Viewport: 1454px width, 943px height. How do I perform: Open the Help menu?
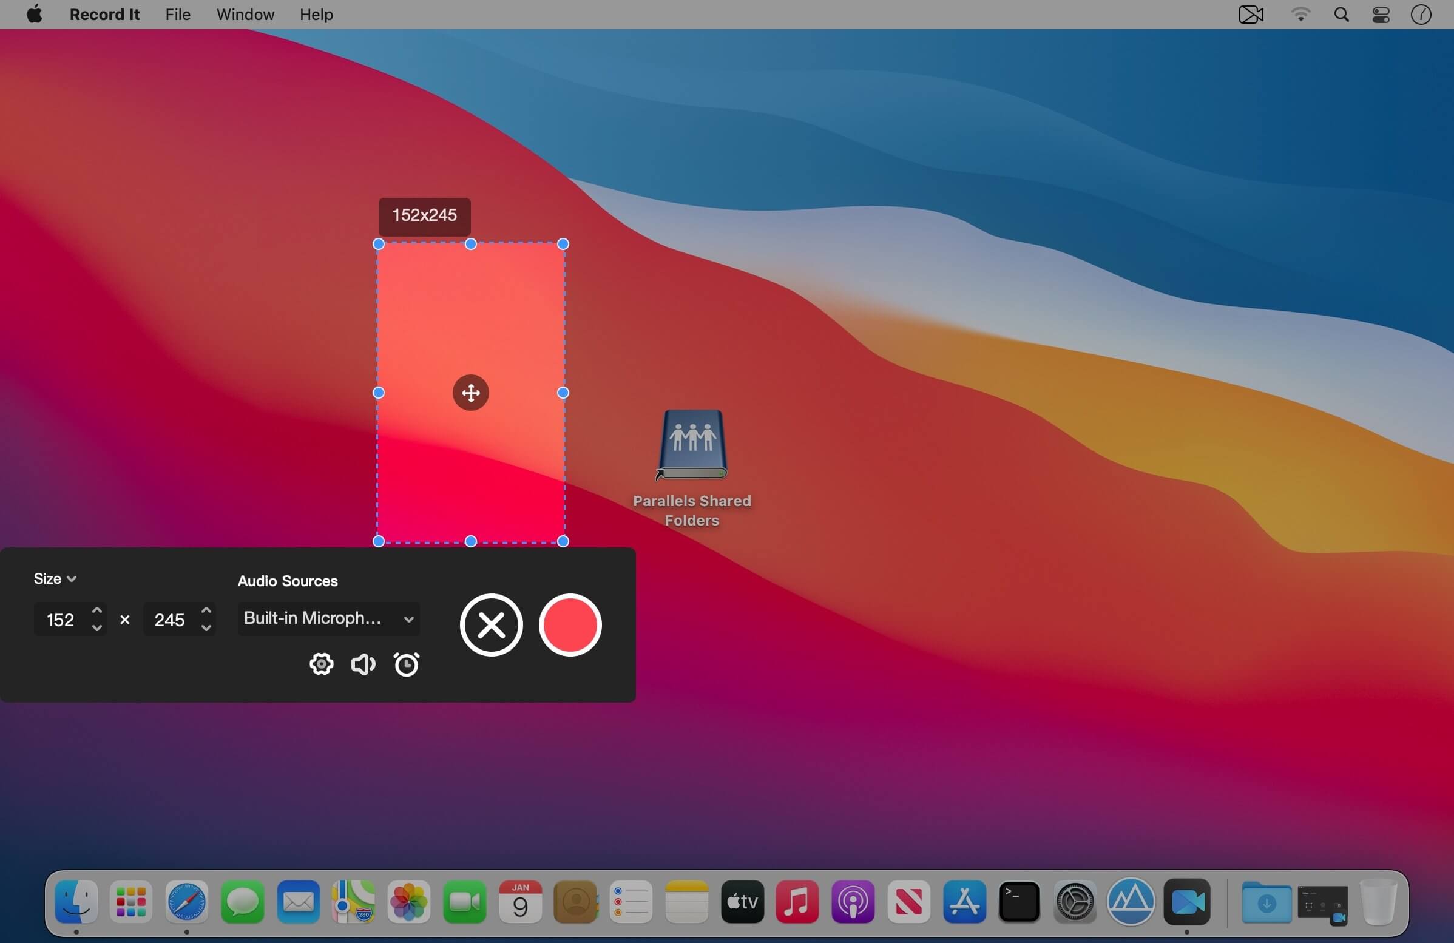click(x=316, y=15)
